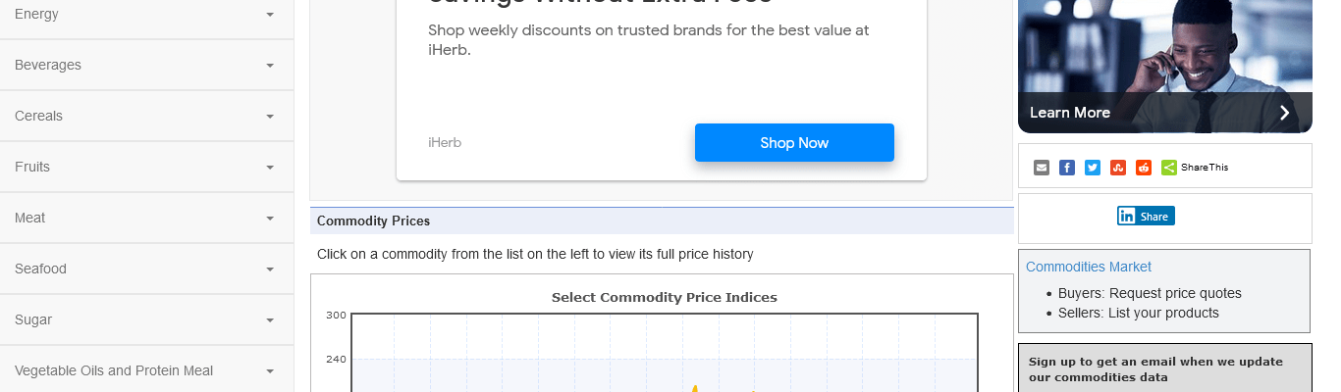Share on Facebook icon
This screenshot has width=1341, height=392.
(x=1067, y=168)
